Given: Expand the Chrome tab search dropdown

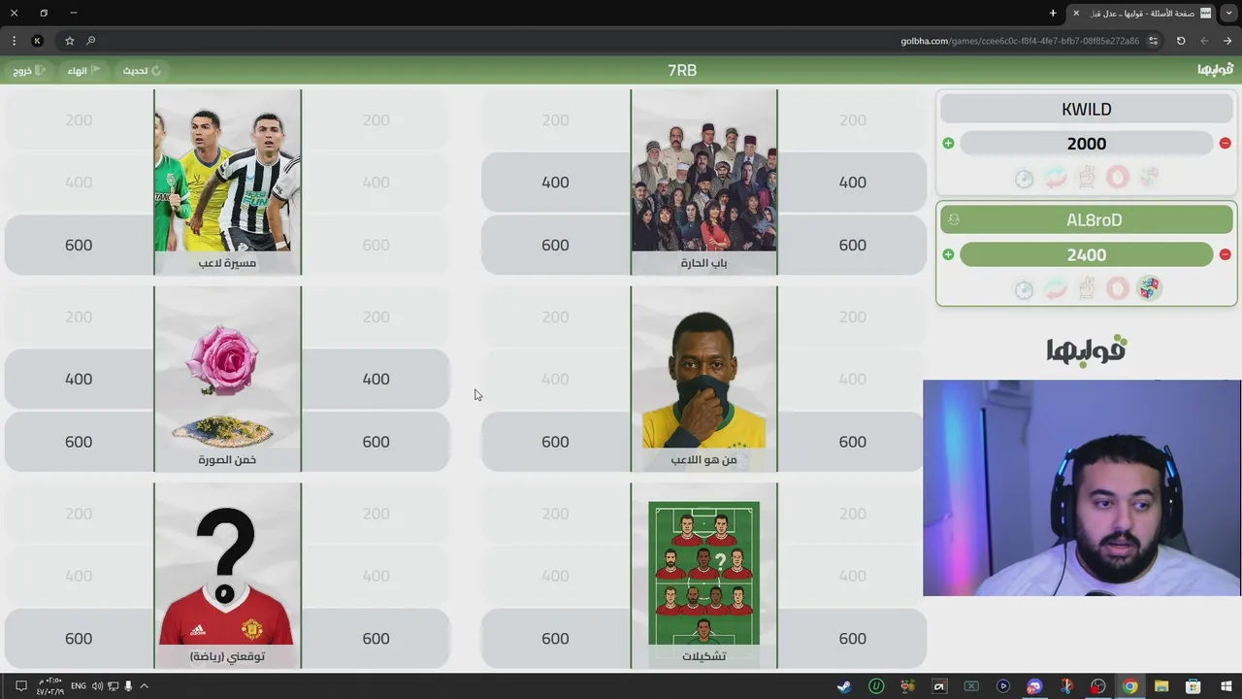Looking at the screenshot, I should (1228, 13).
